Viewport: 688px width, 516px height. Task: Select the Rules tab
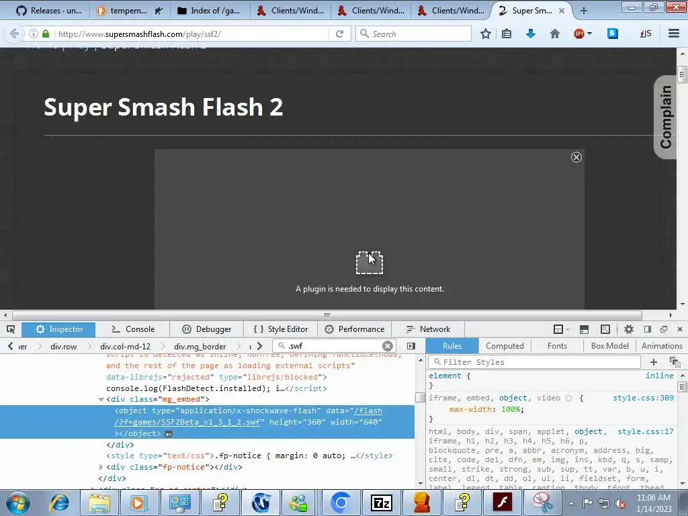pos(452,346)
